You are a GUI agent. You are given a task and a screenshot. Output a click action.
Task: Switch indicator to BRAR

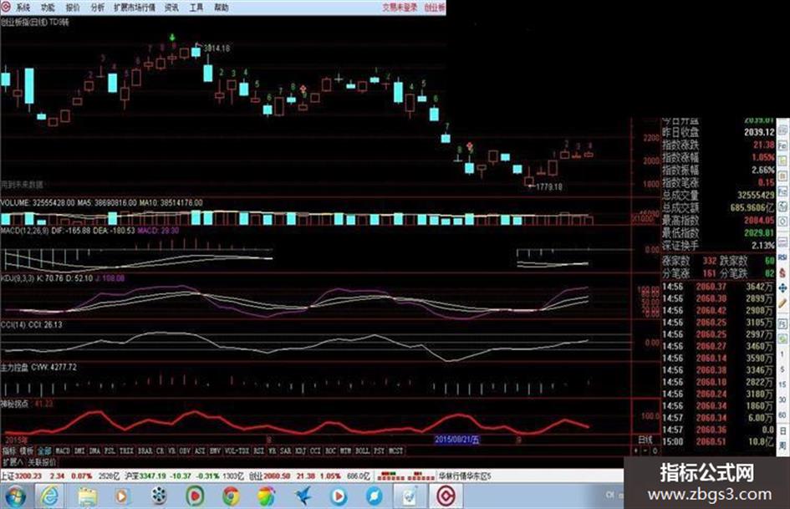tap(145, 451)
